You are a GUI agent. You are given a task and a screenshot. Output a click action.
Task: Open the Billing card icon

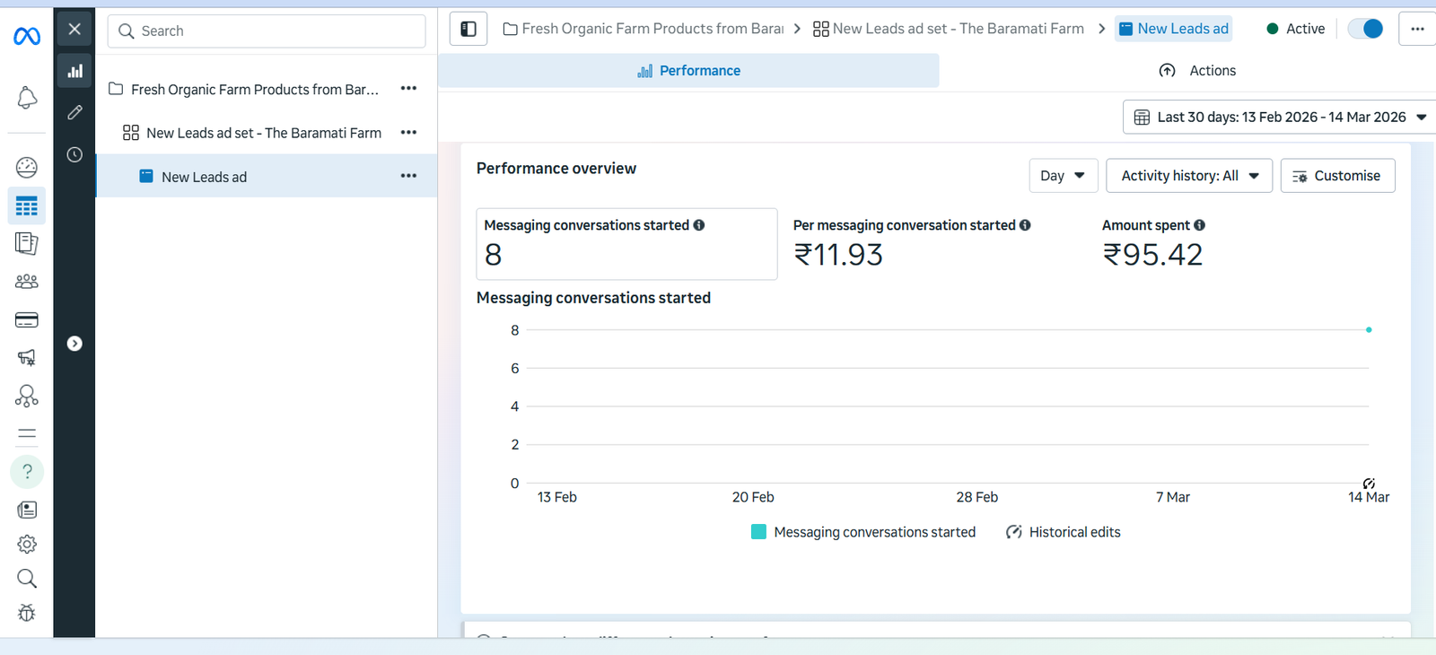[x=27, y=320]
